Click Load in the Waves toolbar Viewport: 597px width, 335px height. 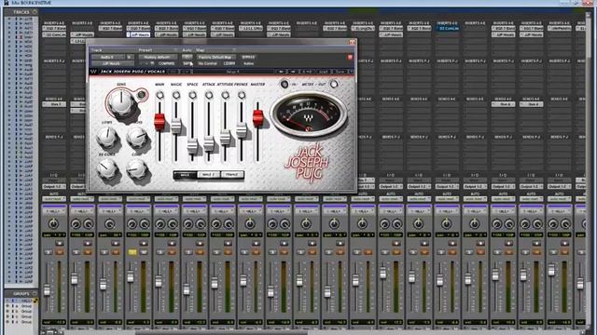[324, 72]
